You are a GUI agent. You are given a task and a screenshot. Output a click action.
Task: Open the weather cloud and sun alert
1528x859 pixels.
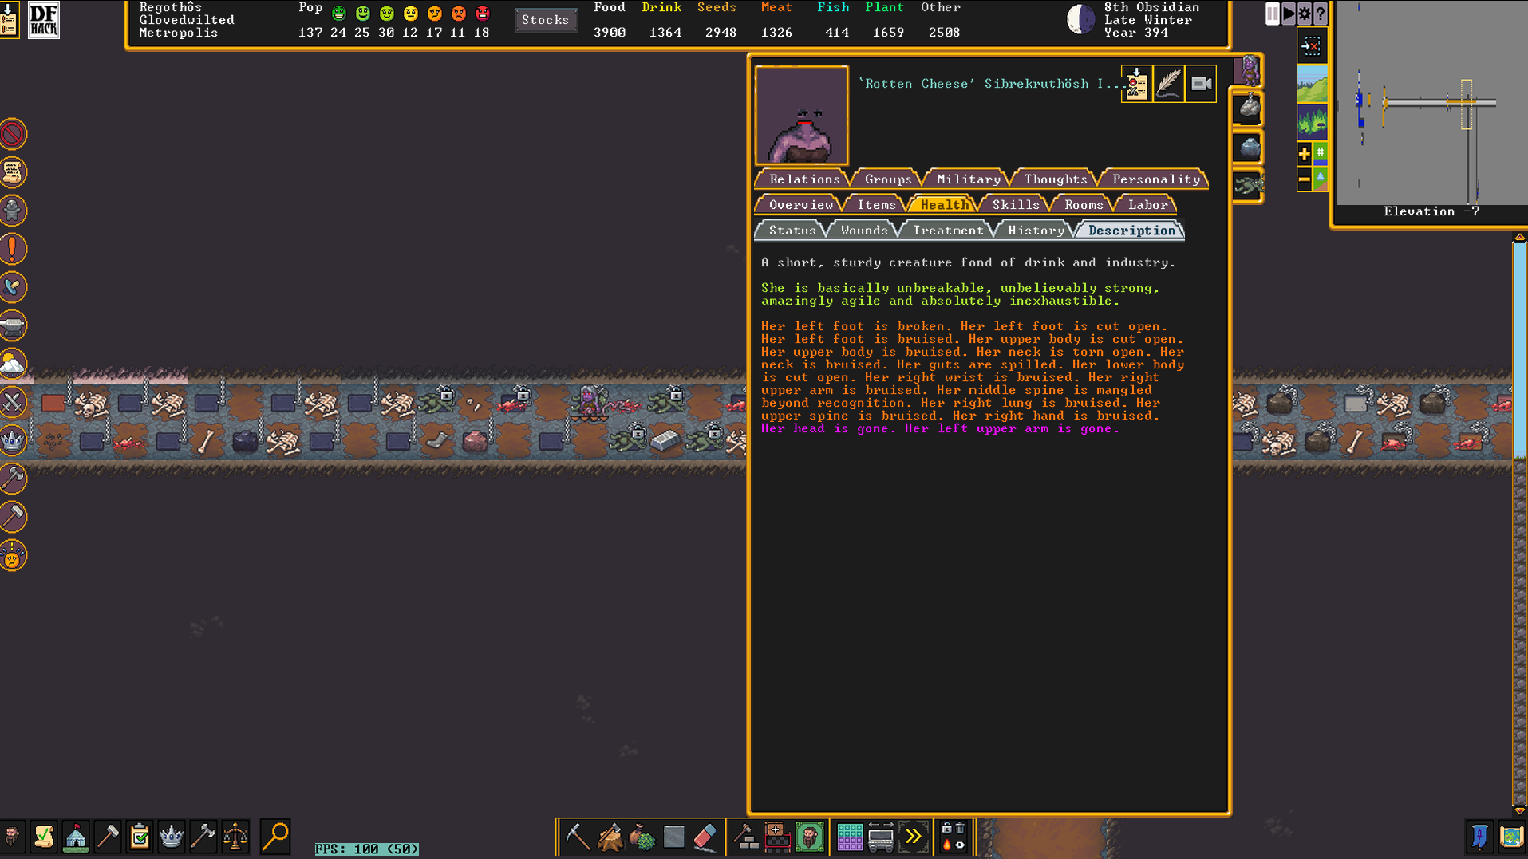click(14, 364)
